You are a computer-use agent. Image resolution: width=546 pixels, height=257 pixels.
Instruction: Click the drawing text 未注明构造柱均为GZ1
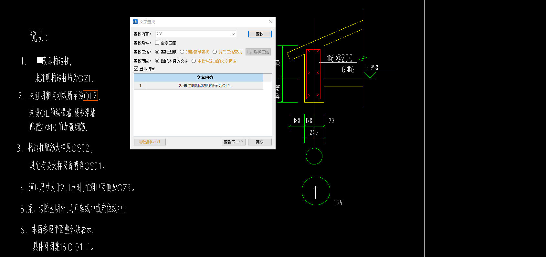(64, 78)
